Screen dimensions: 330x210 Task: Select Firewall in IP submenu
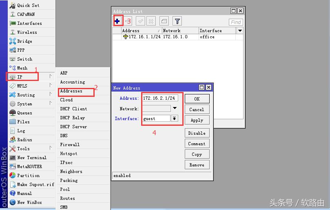click(x=70, y=144)
